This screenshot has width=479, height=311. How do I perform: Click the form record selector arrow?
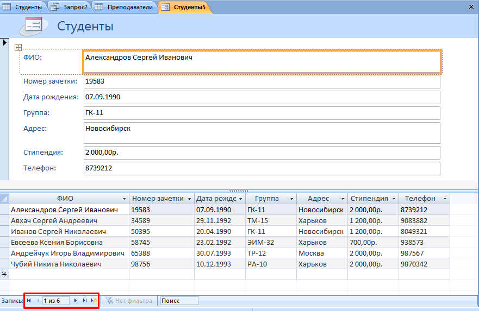click(4, 42)
